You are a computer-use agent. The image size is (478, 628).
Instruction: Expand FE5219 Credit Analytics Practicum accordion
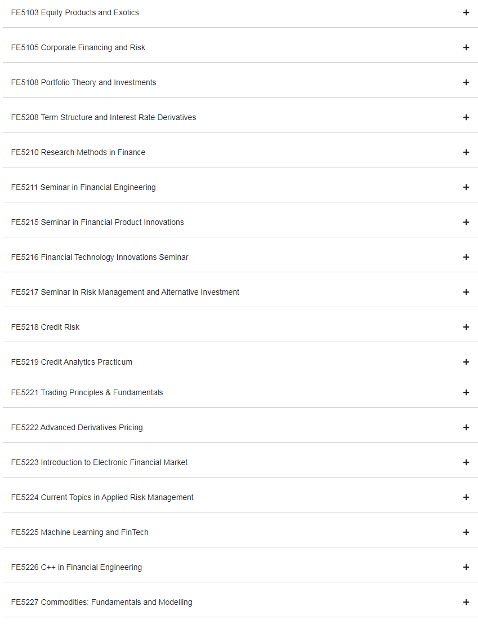point(466,362)
